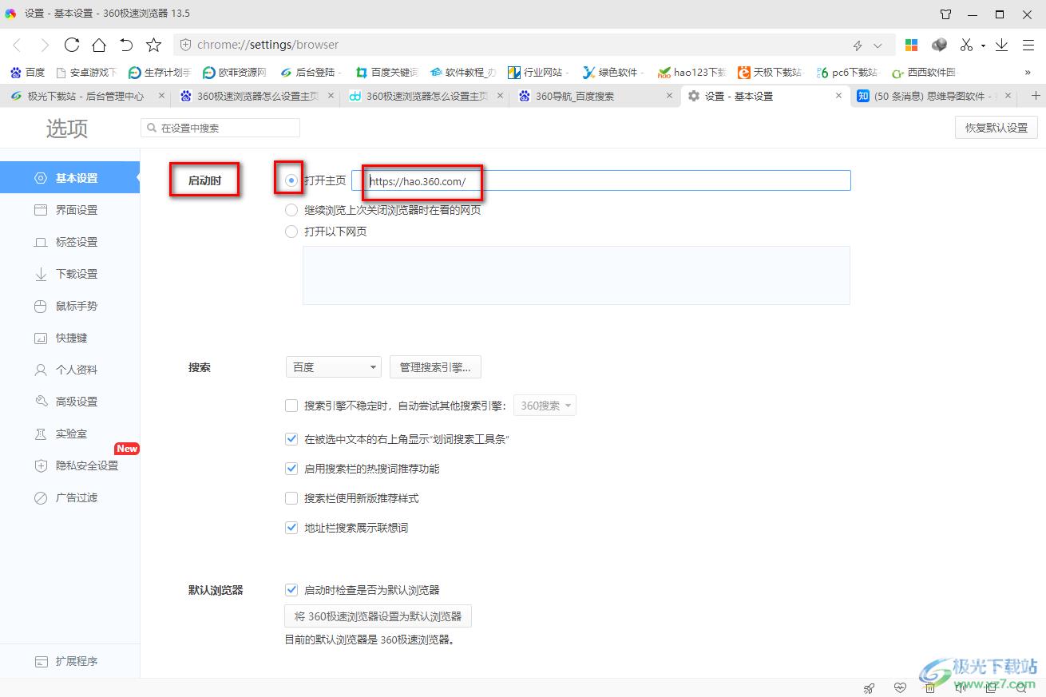
Task: Click the trash icon in status bar
Action: (930, 687)
